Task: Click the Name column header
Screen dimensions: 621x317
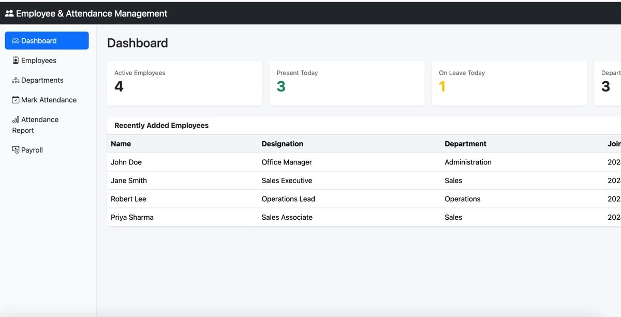Action: click(121, 144)
